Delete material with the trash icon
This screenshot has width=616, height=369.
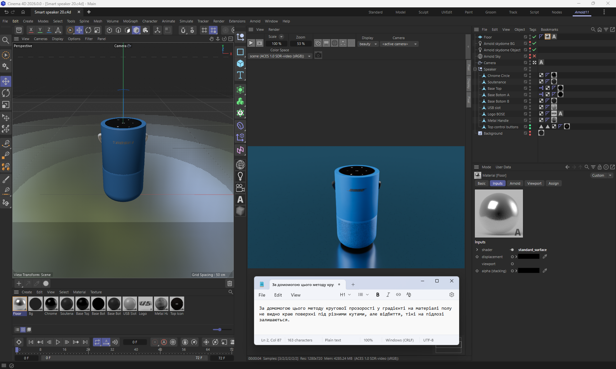[x=230, y=283]
